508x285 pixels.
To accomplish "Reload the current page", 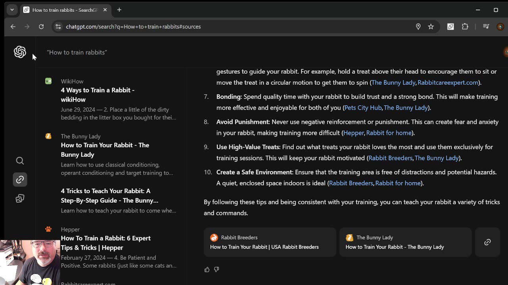I will [x=41, y=27].
